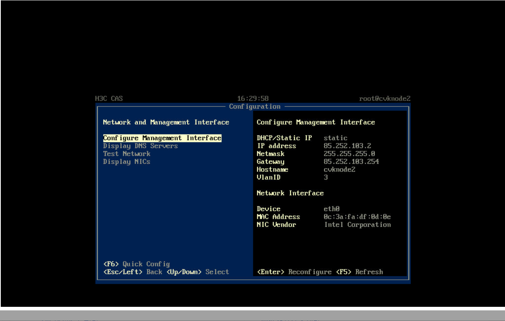Choose the Test Network menu entry
The height and width of the screenshot is (321, 505).
(127, 154)
